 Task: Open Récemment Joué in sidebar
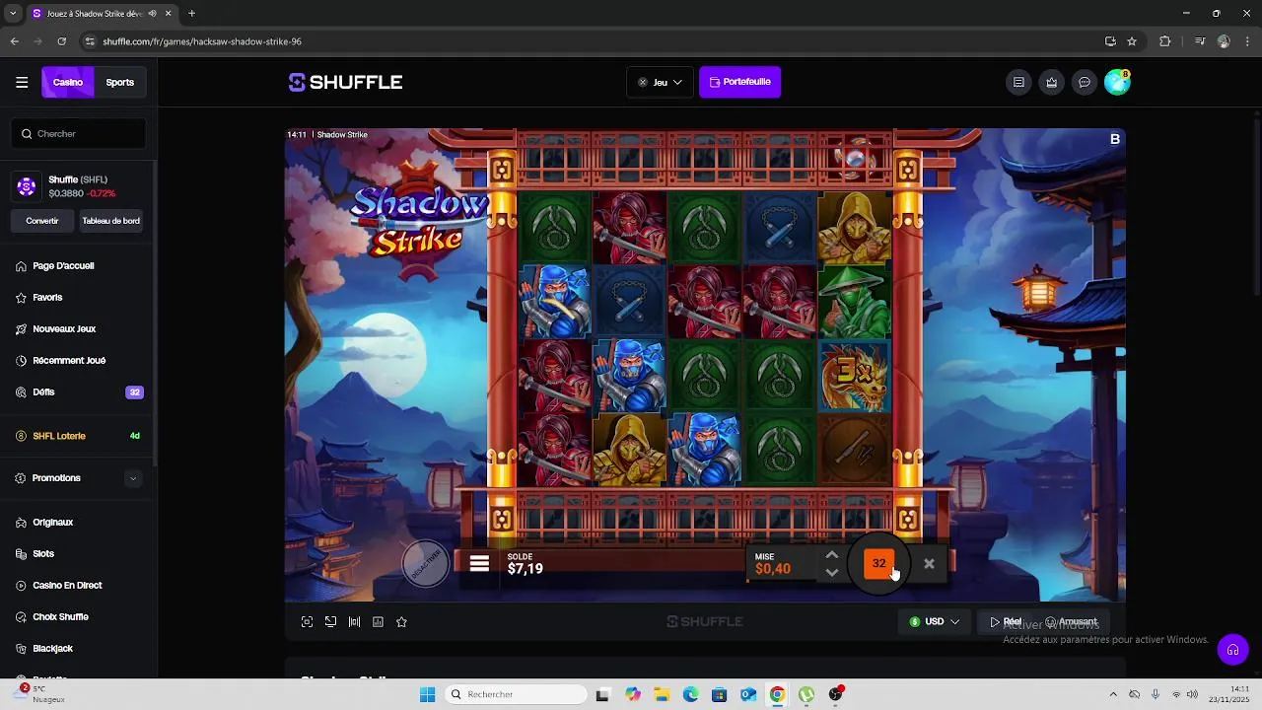click(69, 361)
